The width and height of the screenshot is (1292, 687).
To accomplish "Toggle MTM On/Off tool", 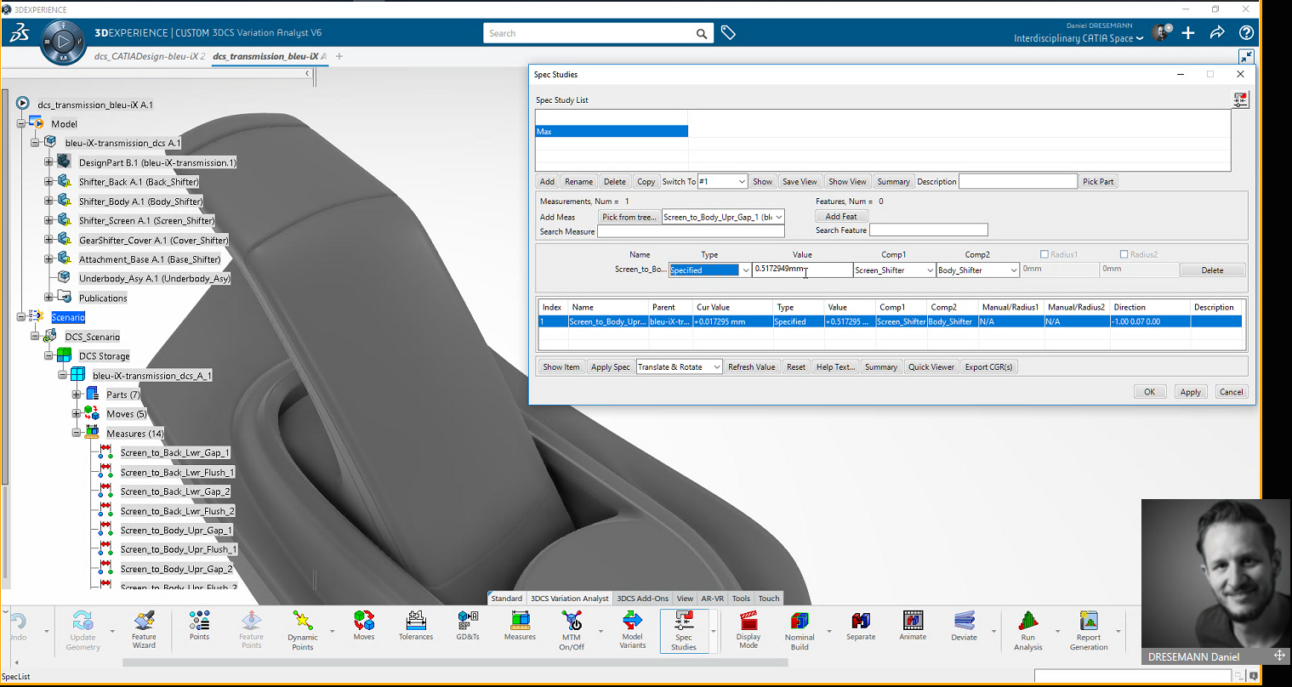I will (572, 630).
